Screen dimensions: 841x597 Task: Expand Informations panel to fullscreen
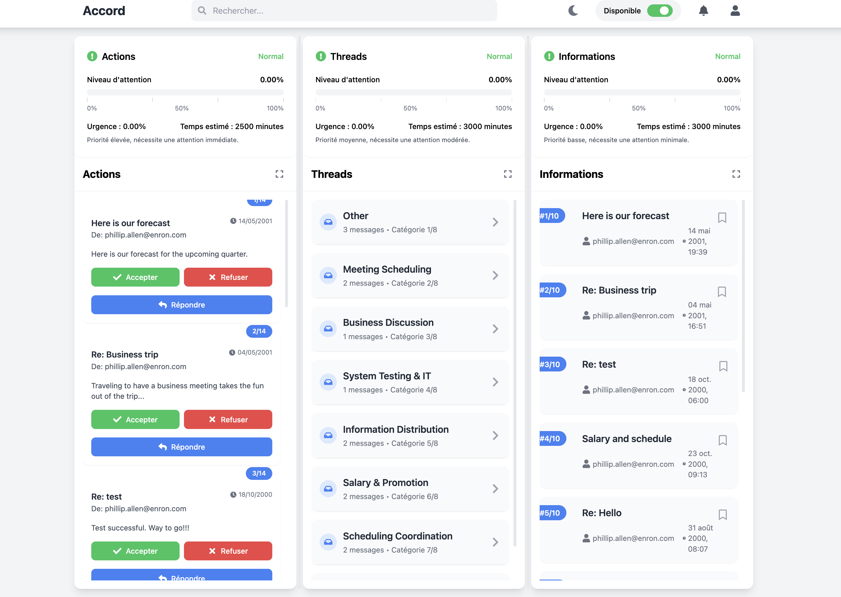(736, 174)
